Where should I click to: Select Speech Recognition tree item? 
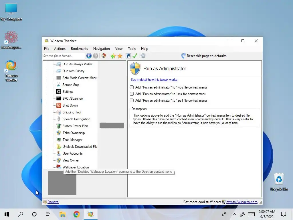tap(76, 119)
